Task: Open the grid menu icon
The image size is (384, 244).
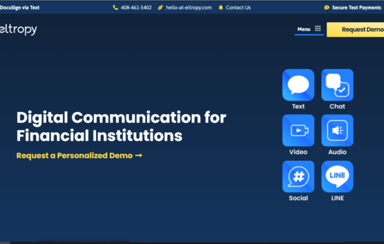Action: pyautogui.click(x=318, y=28)
